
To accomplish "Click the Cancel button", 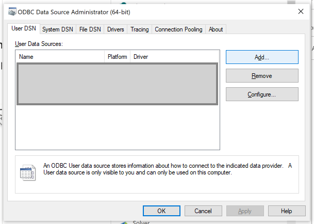I will tap(203, 211).
